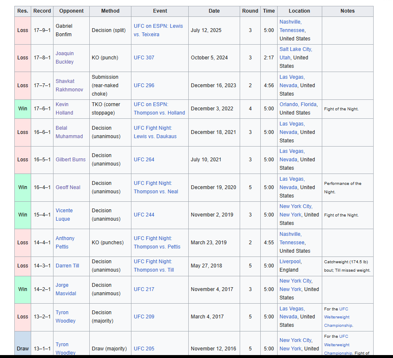The image size is (393, 358).
Task: Open Belal Muhammad opponent link
Action: click(x=69, y=132)
